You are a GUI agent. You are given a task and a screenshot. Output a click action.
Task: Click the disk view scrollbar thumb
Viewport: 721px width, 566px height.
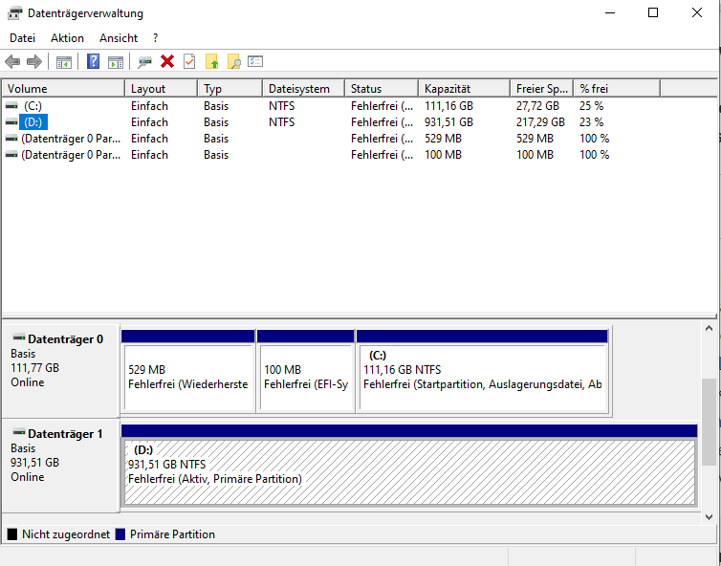(x=709, y=422)
